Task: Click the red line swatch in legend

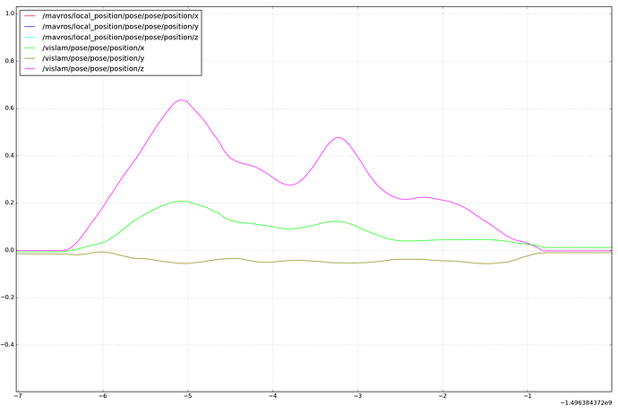Action: click(30, 16)
